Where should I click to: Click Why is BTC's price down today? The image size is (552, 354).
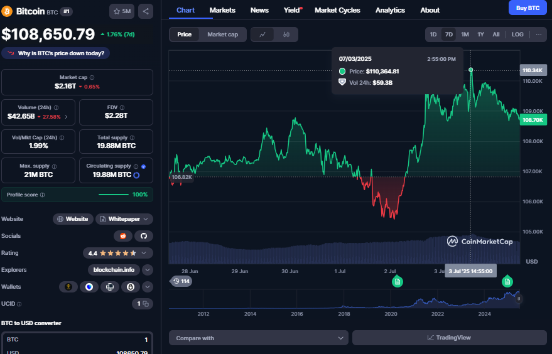pos(56,53)
